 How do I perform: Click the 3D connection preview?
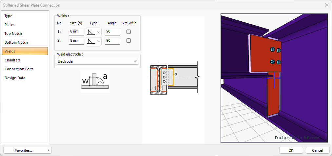[274, 78]
